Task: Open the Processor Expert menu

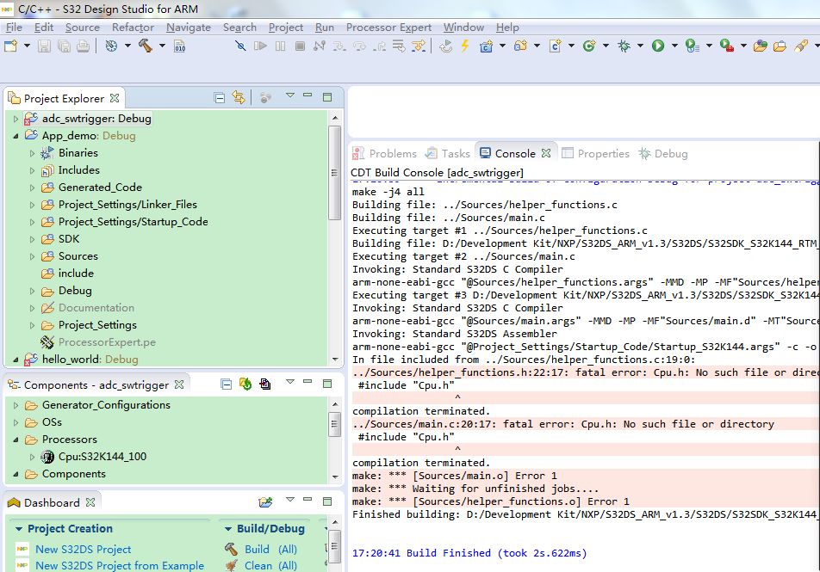Action: tap(388, 27)
